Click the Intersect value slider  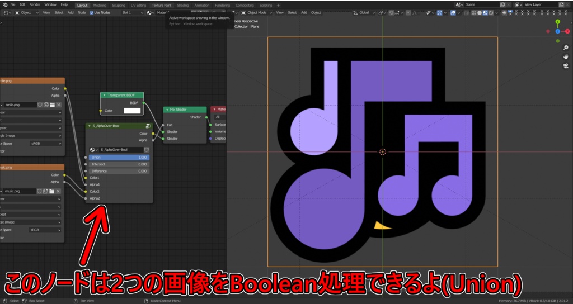tap(119, 164)
